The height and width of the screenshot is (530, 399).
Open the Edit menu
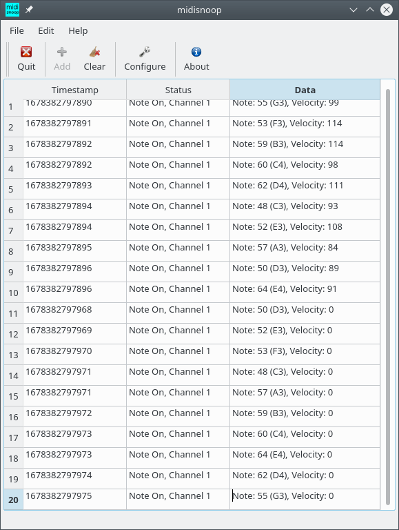[46, 31]
